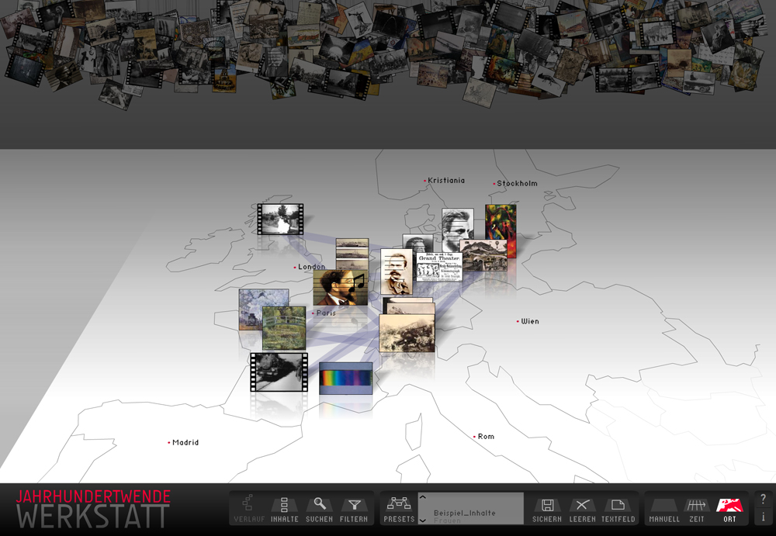The width and height of the screenshot is (776, 536).
Task: Click the Madrid city marker
Action: 183,442
